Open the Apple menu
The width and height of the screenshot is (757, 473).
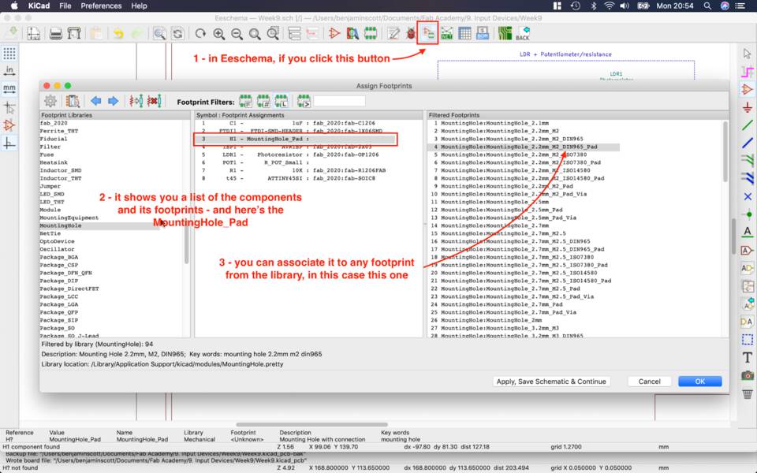[14, 6]
